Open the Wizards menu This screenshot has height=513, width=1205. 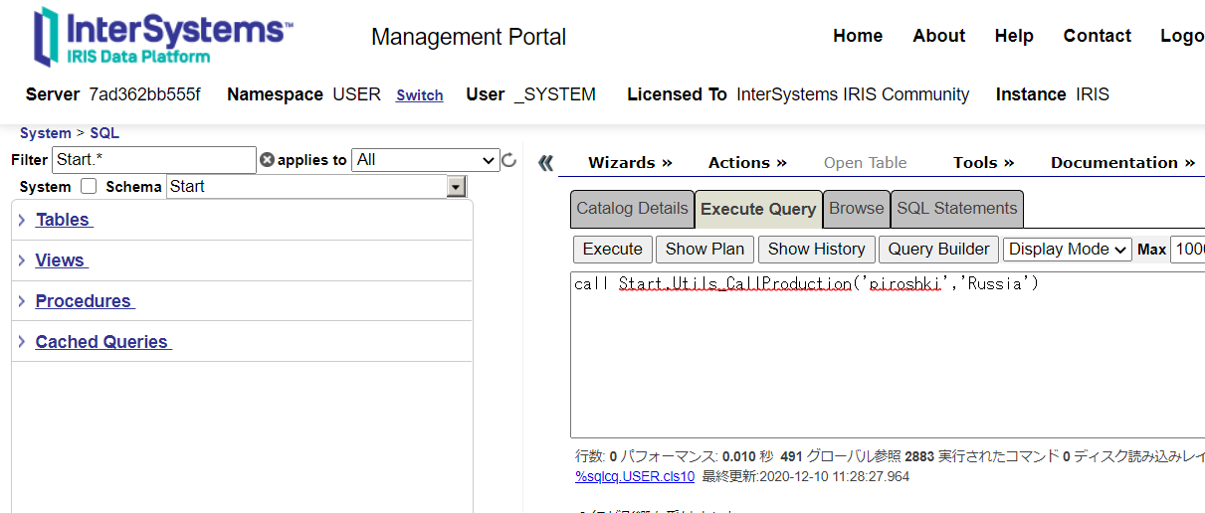pos(630,163)
